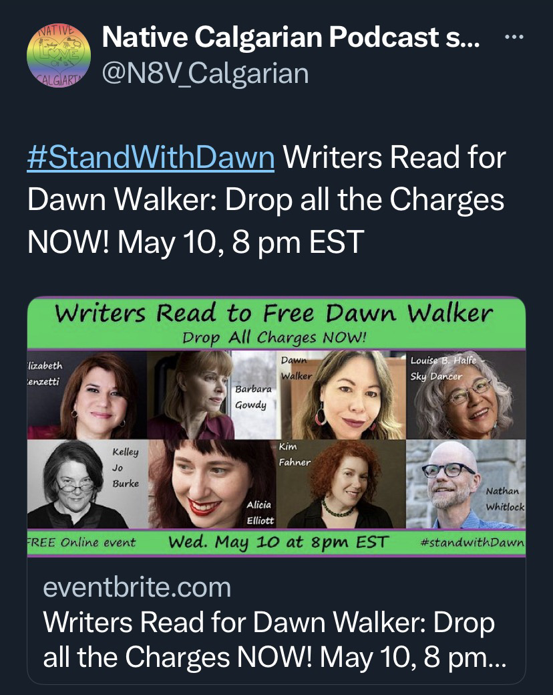Open the Native Calgarian rainbow heart avatar
Screen dimensions: 553x695
[59, 56]
